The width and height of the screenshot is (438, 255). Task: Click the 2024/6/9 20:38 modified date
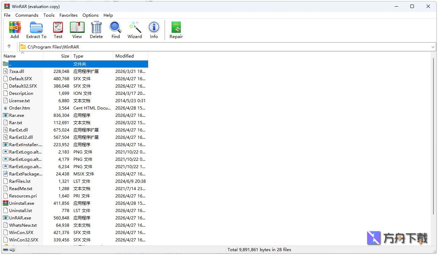[x=130, y=181]
